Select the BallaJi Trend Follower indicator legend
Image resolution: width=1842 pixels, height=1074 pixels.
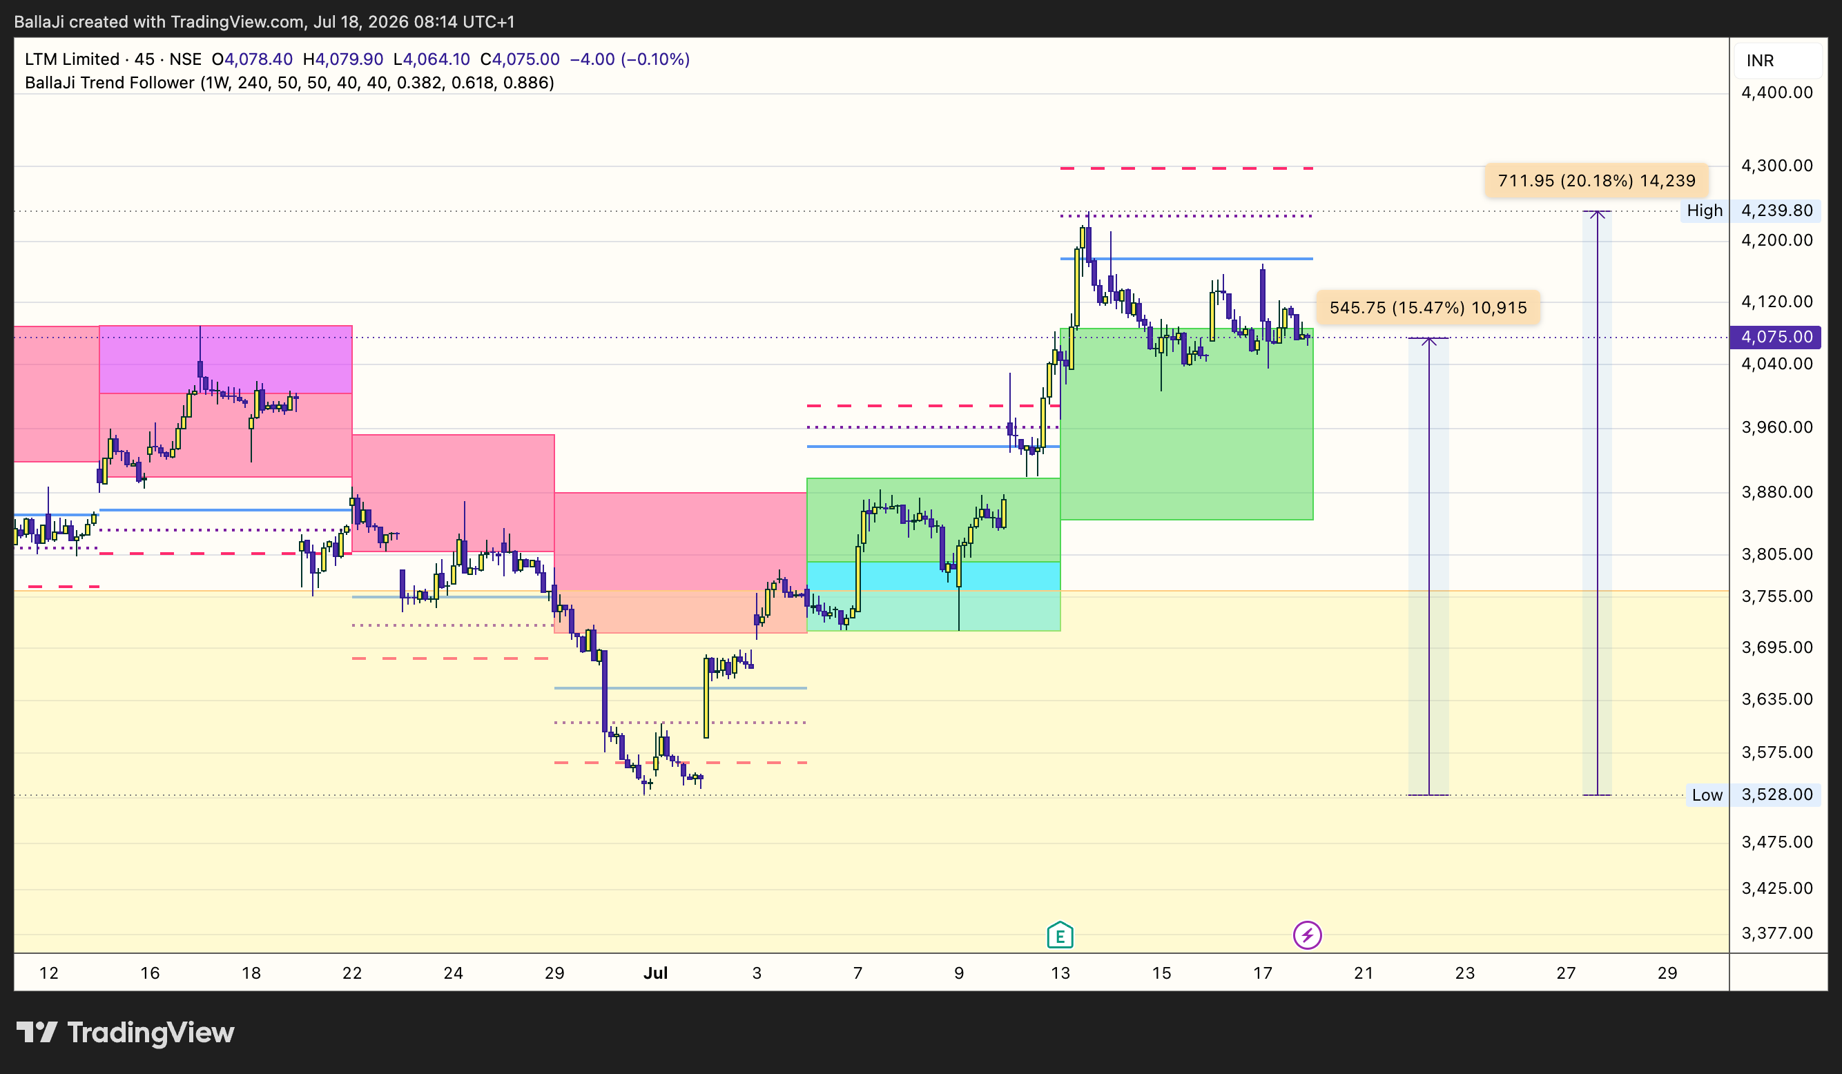click(x=289, y=83)
